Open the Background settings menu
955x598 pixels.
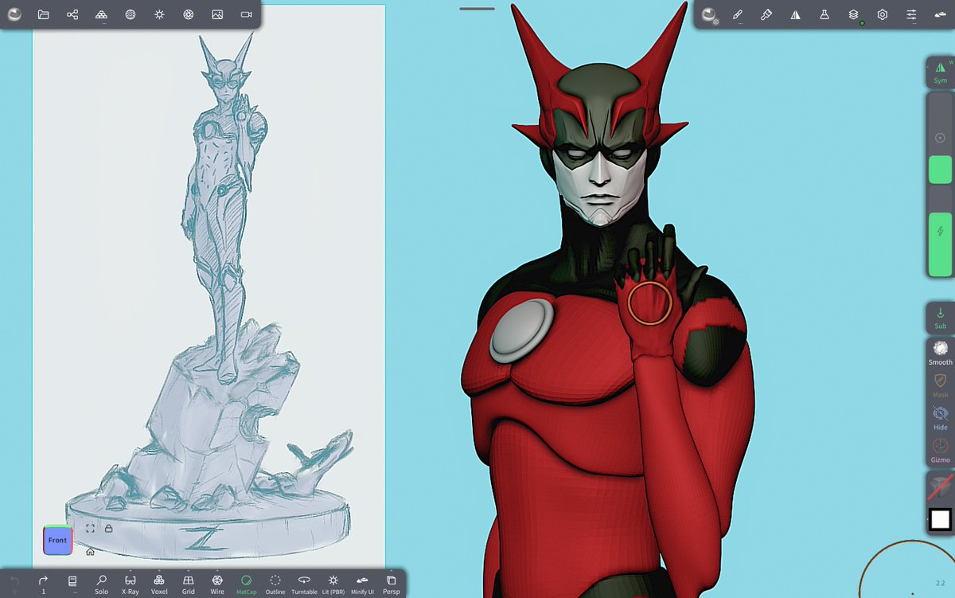point(131,14)
